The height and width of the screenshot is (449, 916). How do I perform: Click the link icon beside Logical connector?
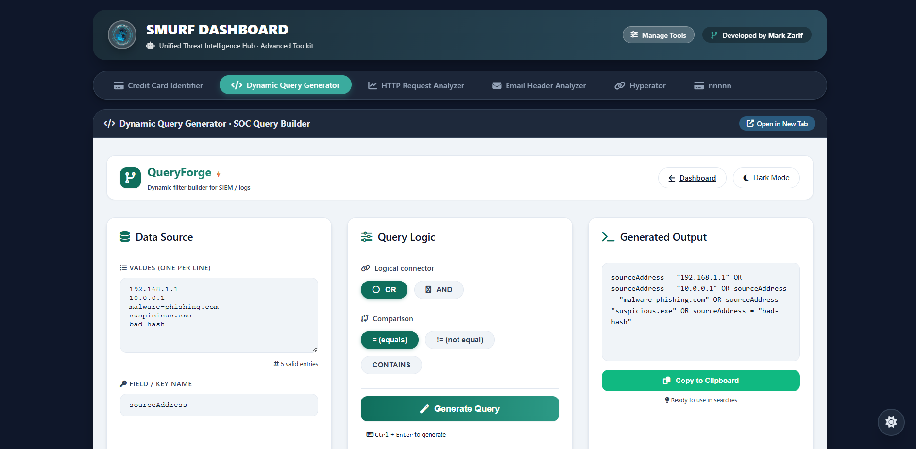click(366, 268)
